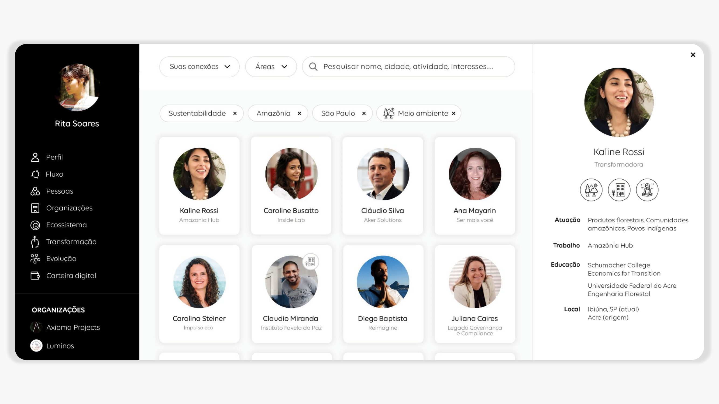The image size is (719, 404).
Task: Click the magnifying glass search icon
Action: point(313,67)
